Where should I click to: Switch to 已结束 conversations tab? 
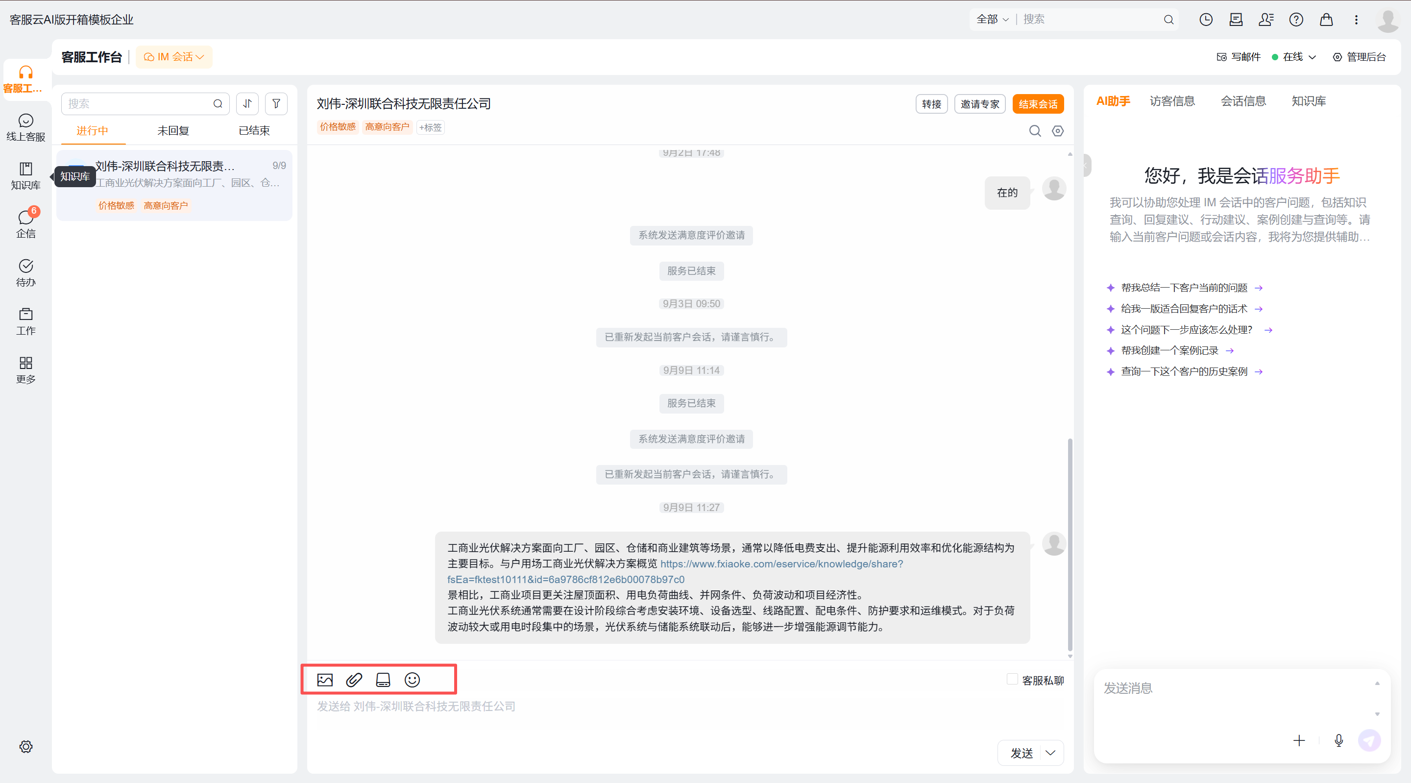coord(254,131)
